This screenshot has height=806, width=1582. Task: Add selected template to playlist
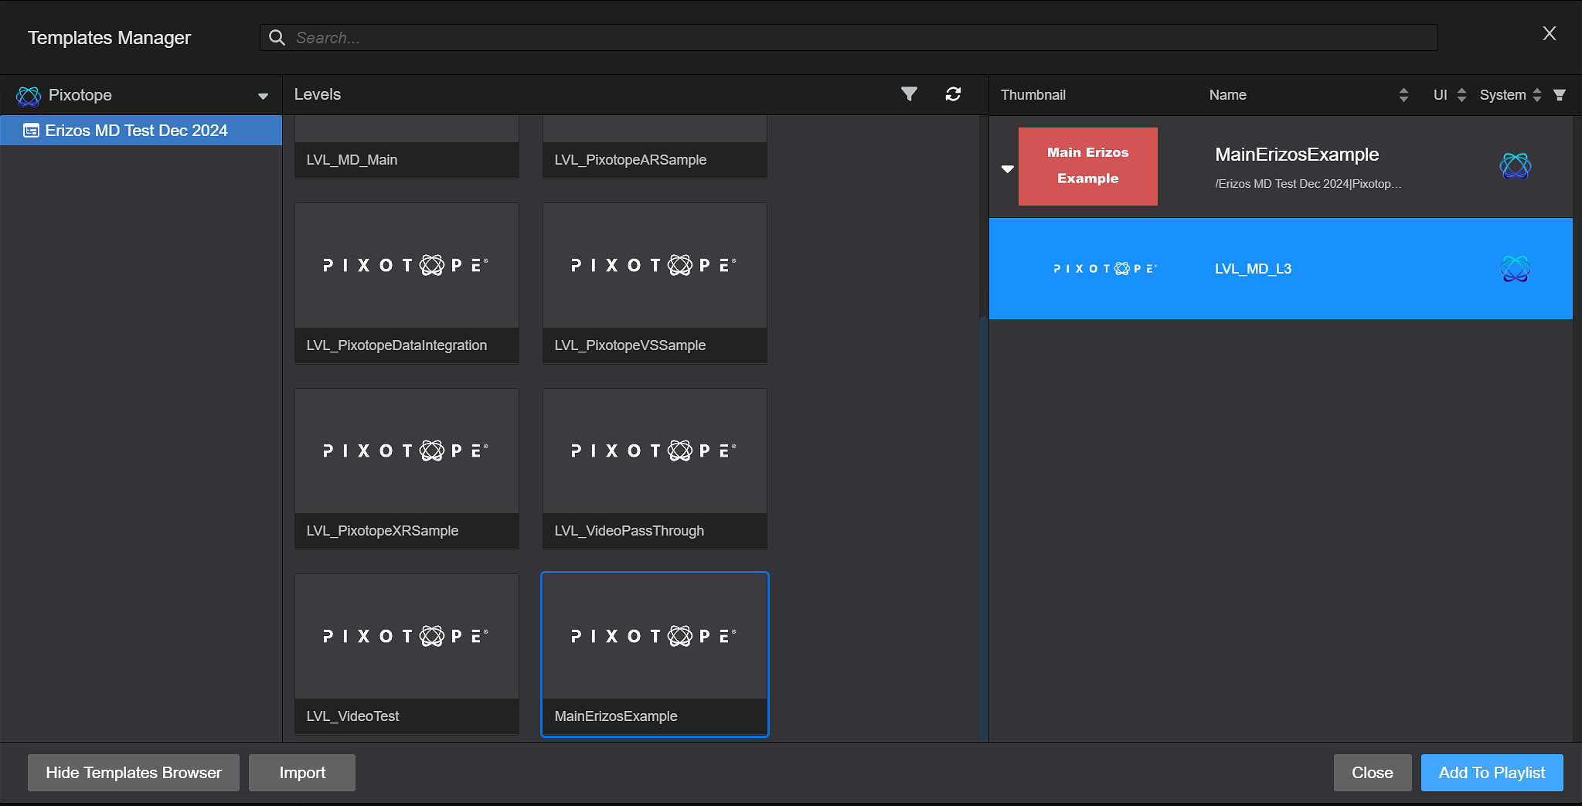click(1492, 773)
